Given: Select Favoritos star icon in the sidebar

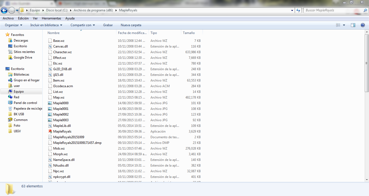Looking at the screenshot, I should 8,35.
